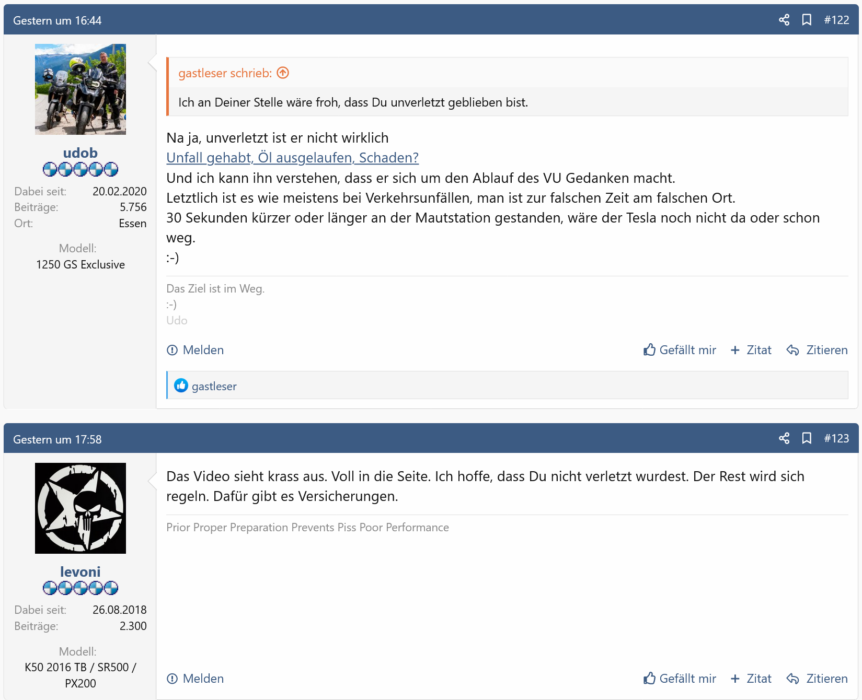Reply quoting udob's post via Zitieren
The height and width of the screenshot is (700, 862).
pyautogui.click(x=817, y=350)
